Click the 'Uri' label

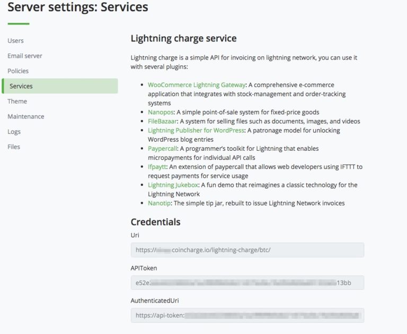[135, 235]
